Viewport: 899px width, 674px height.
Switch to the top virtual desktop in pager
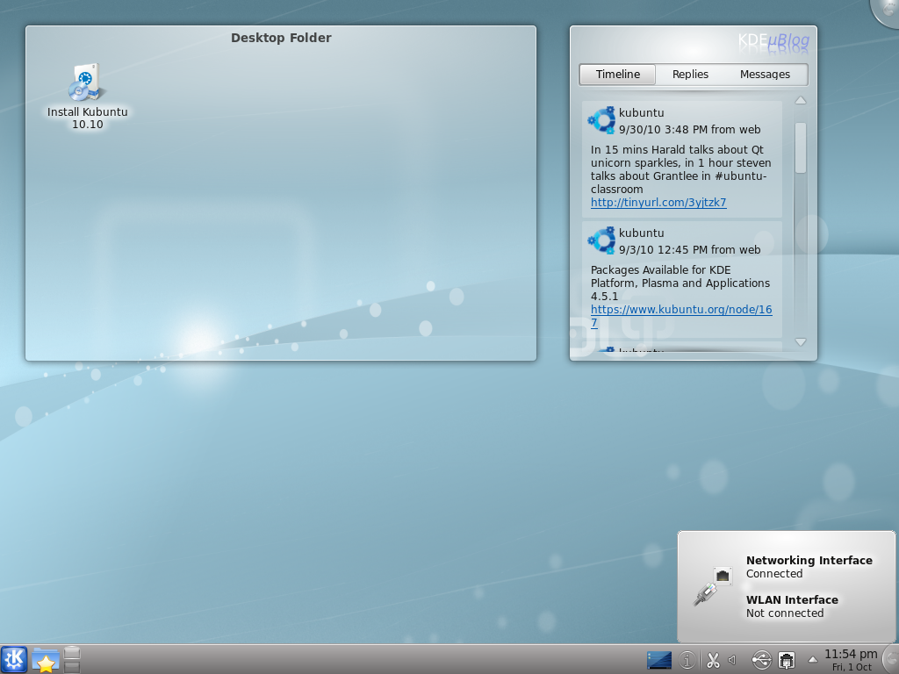point(72,653)
